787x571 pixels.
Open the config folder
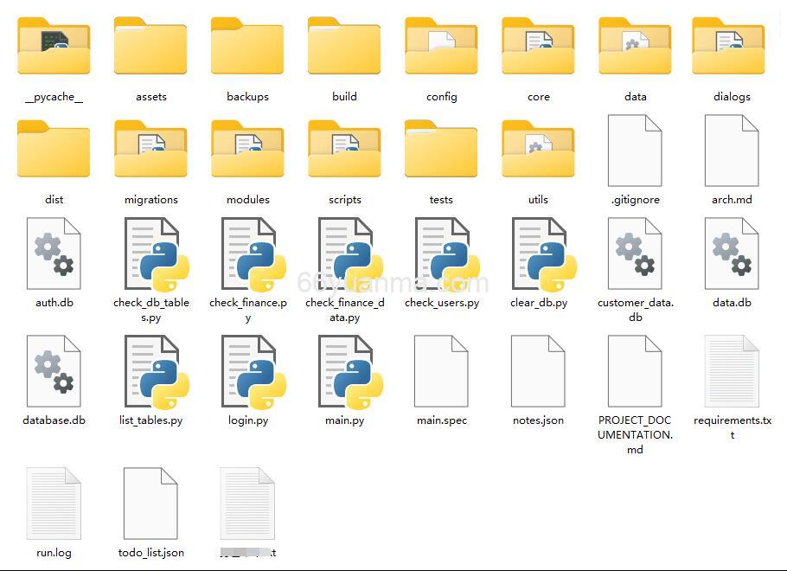click(x=441, y=48)
